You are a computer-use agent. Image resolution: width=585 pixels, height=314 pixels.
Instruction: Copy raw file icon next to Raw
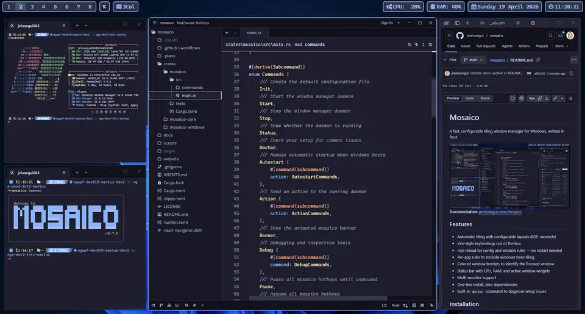540,98
